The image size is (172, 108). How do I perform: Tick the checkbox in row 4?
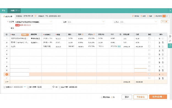coord(149,50)
